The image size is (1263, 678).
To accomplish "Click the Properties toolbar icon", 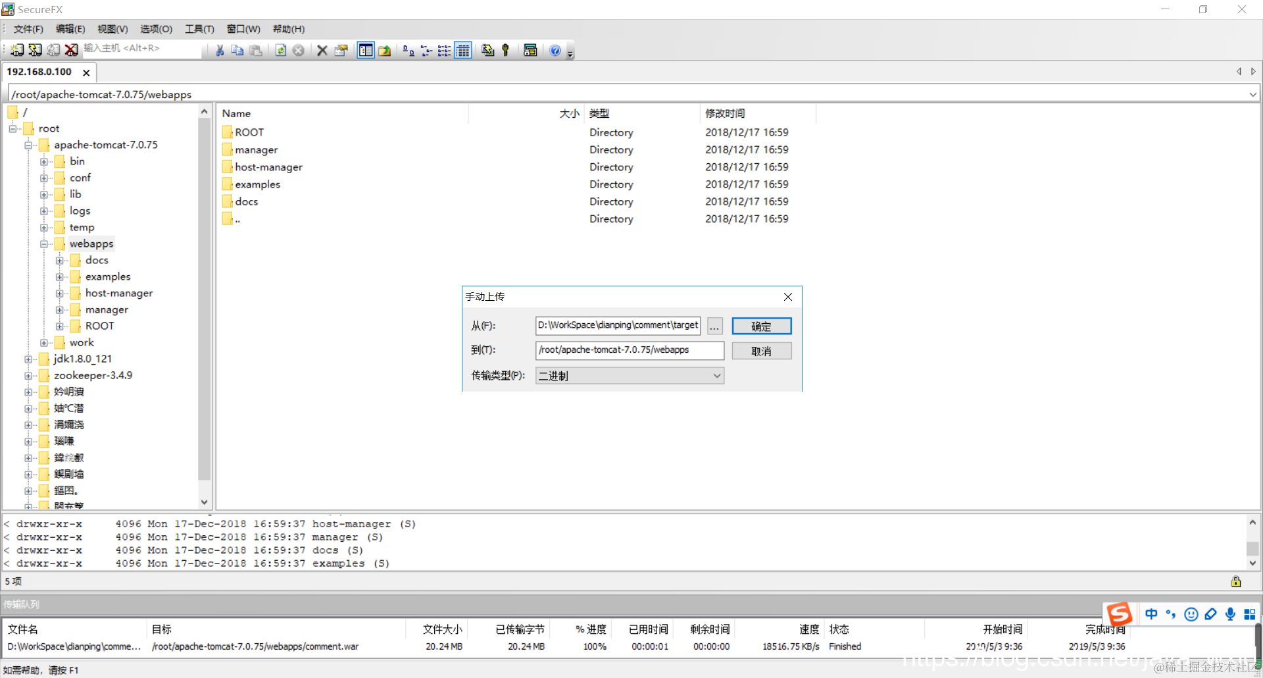I will point(341,51).
